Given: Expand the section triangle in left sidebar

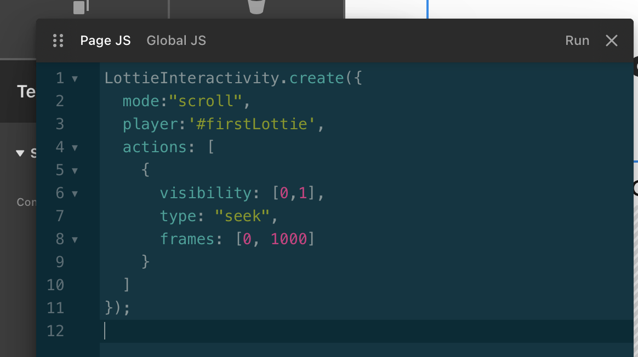Looking at the screenshot, I should coord(20,153).
